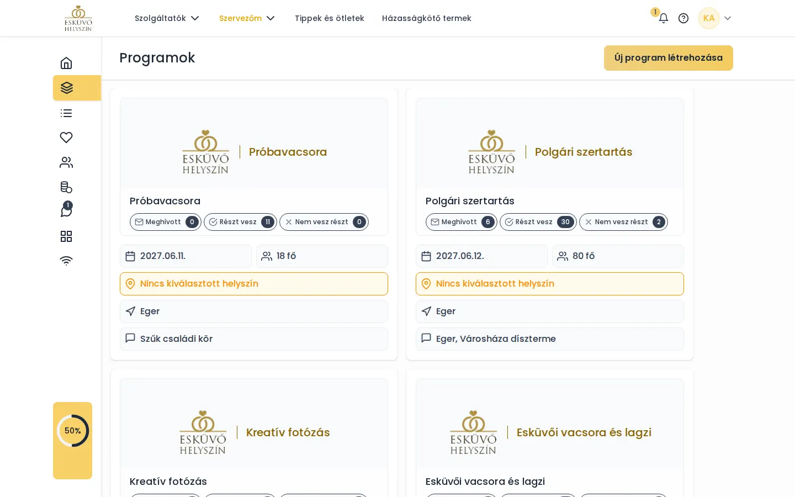Open favorites heart icon in sidebar
The image size is (795, 497).
tap(66, 138)
